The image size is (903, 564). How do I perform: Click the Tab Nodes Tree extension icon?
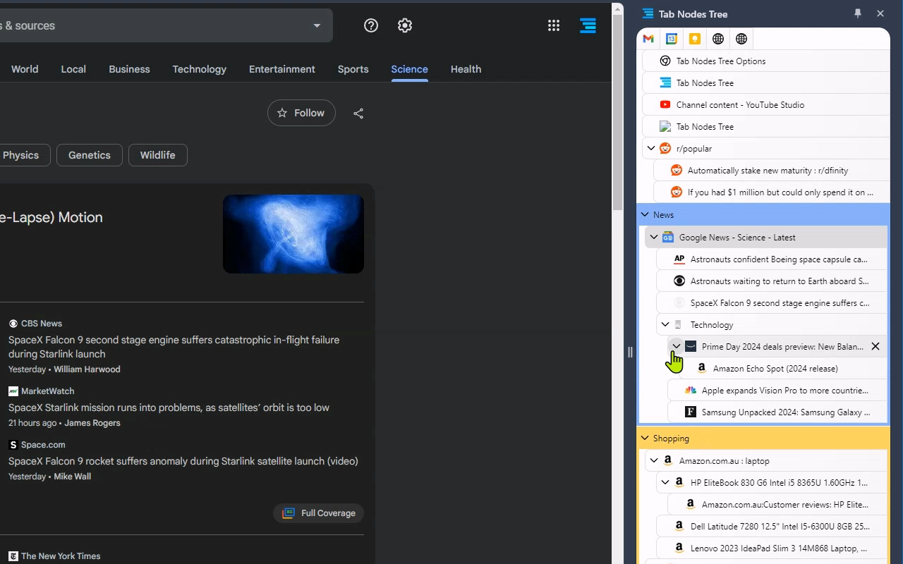(x=588, y=25)
